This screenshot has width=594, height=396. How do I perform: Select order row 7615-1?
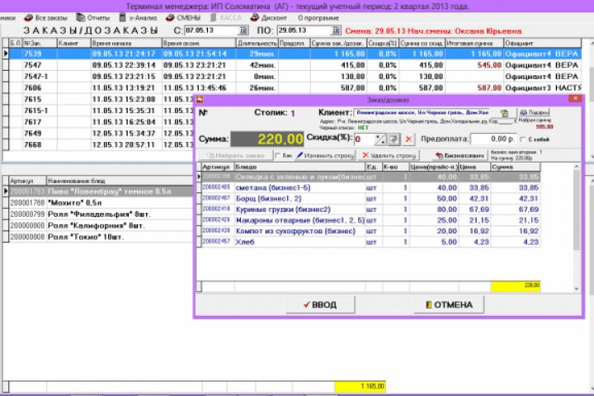coord(98,111)
